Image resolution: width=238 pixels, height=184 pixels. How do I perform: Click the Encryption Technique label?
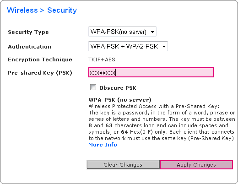click(40, 60)
